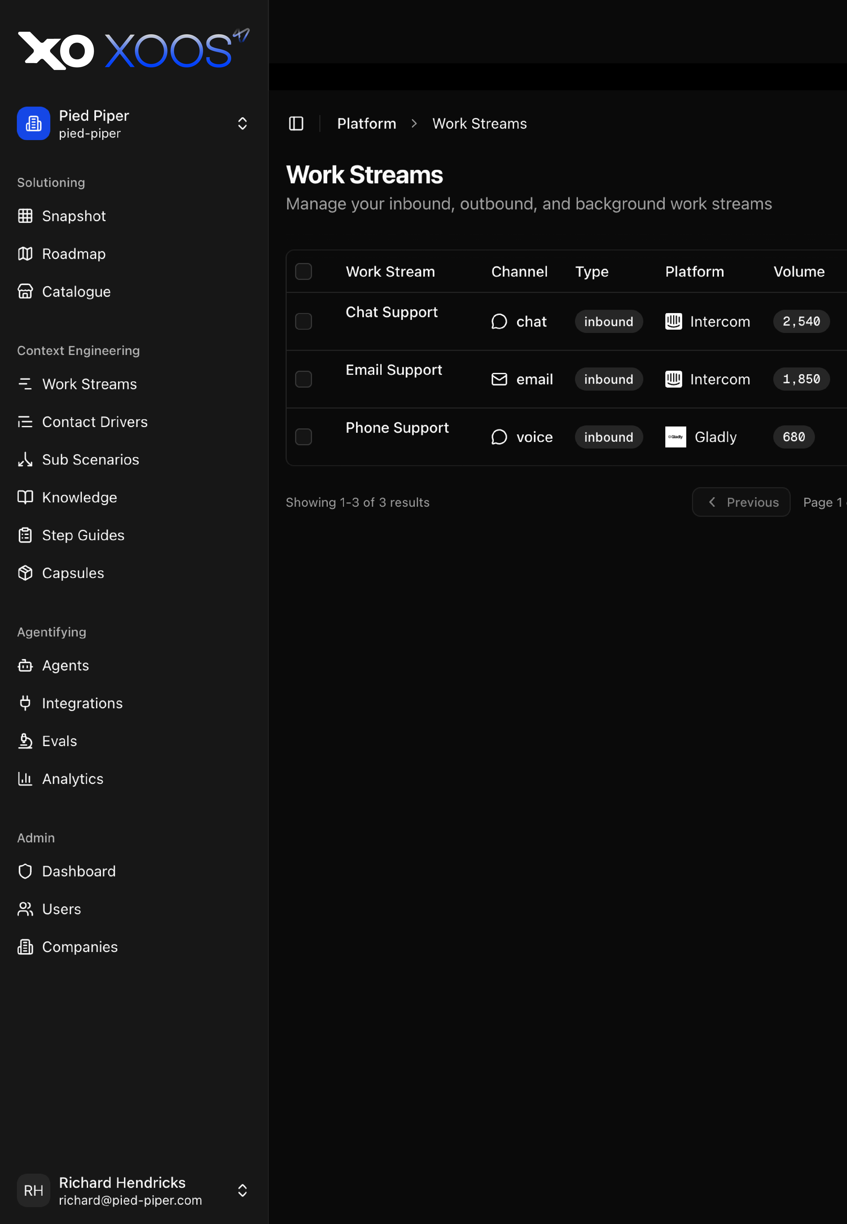Click the Snapshot grid icon

pyautogui.click(x=25, y=216)
